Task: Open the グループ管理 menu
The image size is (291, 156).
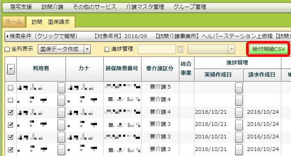Action: (x=190, y=7)
